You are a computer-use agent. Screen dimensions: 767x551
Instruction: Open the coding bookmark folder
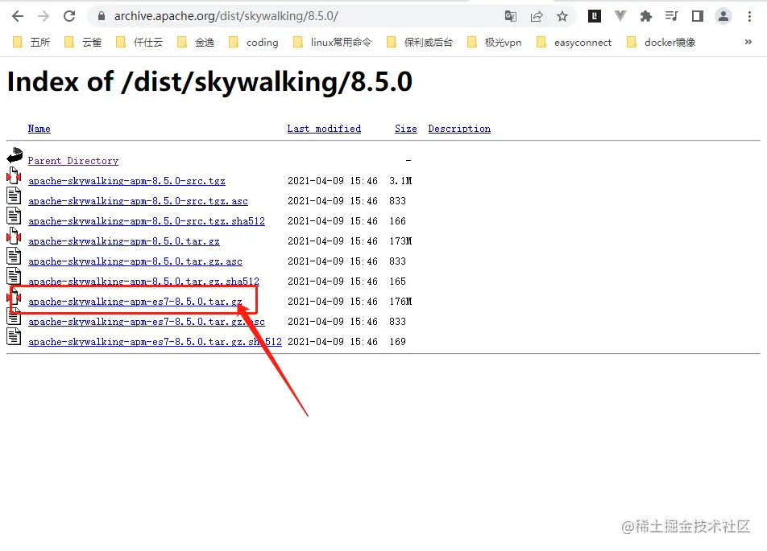pyautogui.click(x=254, y=43)
